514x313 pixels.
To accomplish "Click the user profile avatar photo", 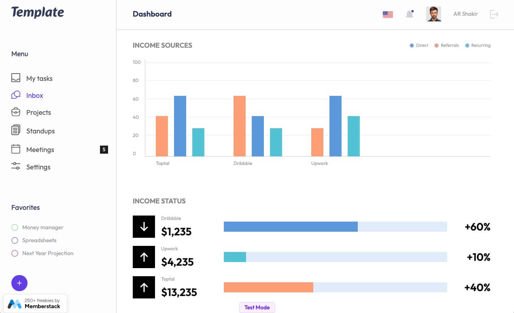I will click(x=433, y=14).
